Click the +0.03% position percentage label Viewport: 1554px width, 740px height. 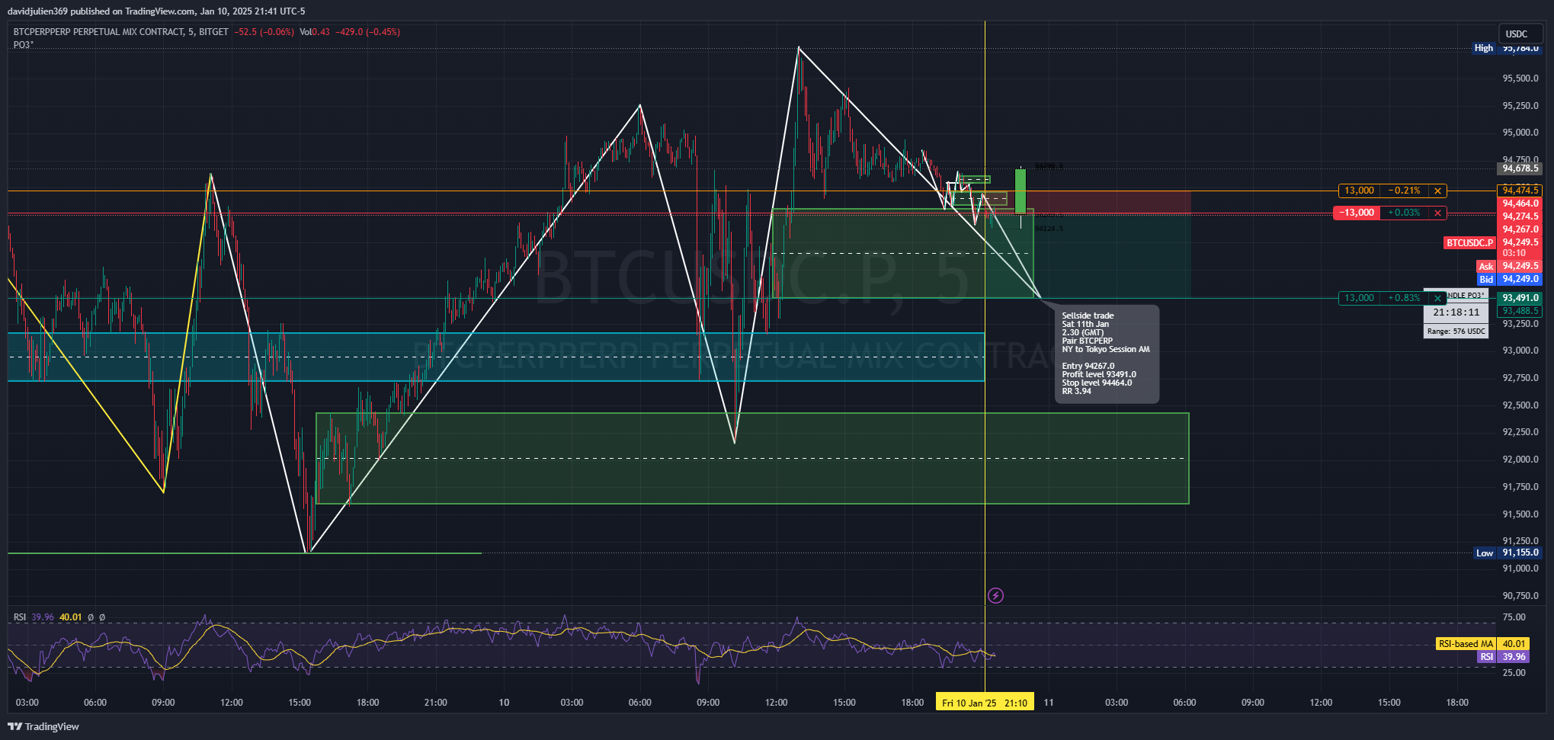1405,213
